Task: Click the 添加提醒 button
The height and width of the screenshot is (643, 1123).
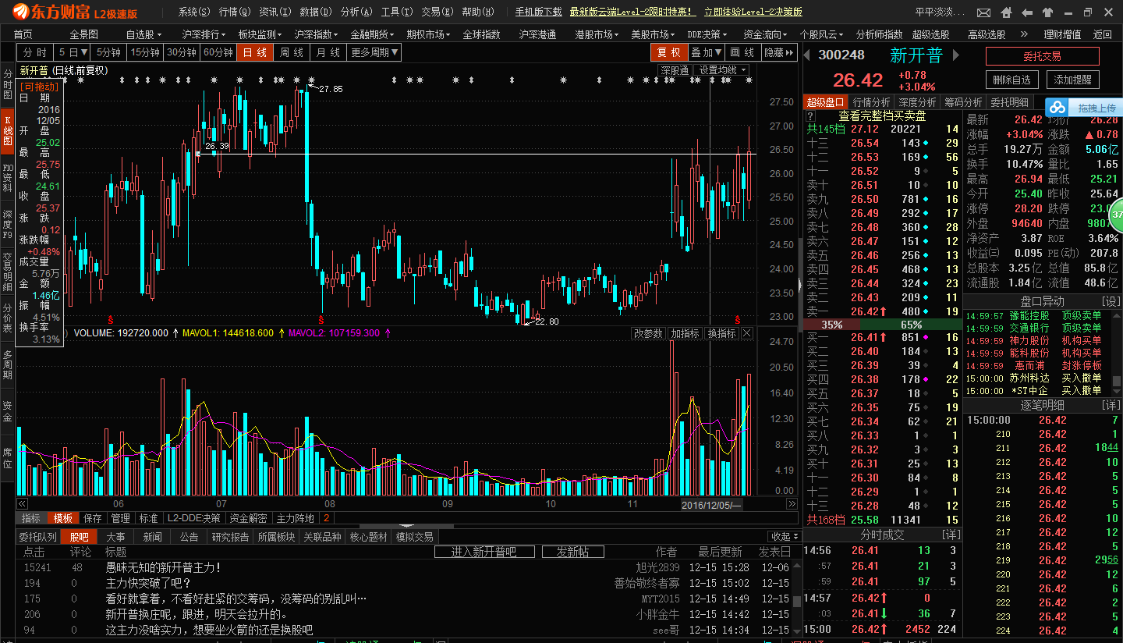Action: [1073, 80]
